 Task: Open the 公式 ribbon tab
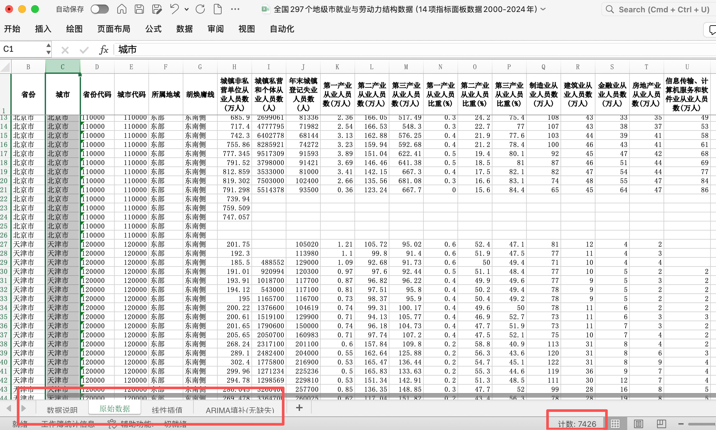point(153,29)
